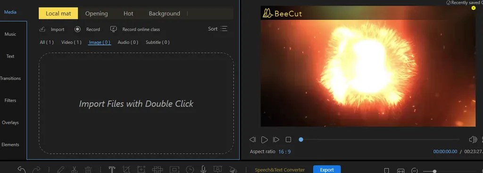Filter media by All (1)

47,42
